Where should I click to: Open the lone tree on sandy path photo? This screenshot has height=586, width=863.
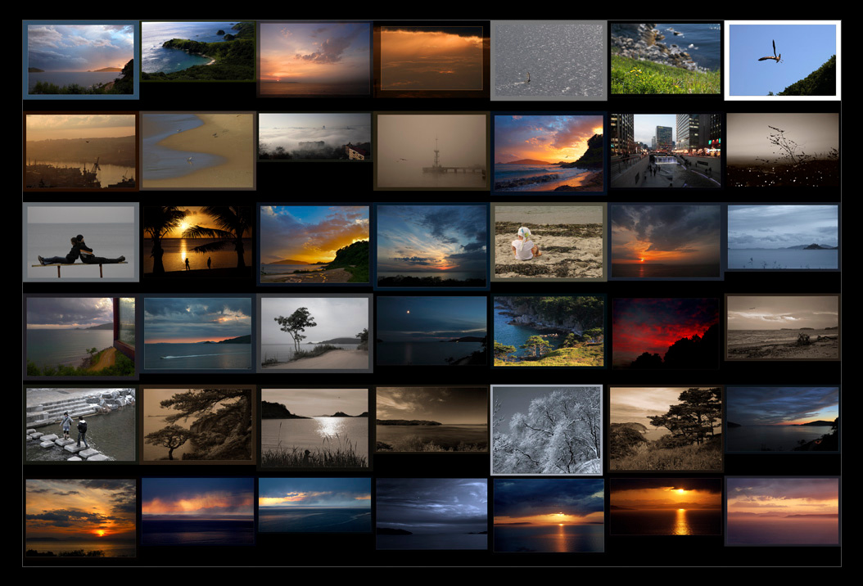[314, 333]
